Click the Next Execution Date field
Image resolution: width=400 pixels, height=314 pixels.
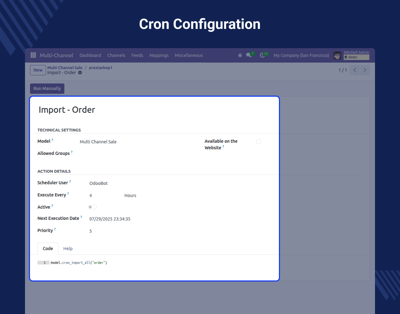point(110,219)
